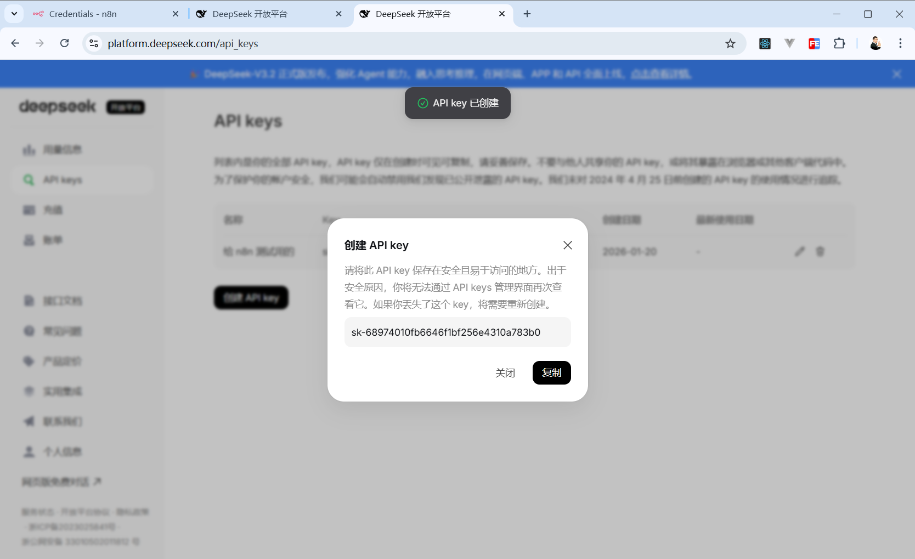
Task: Delete the n8n API key via trash icon
Action: pos(820,251)
